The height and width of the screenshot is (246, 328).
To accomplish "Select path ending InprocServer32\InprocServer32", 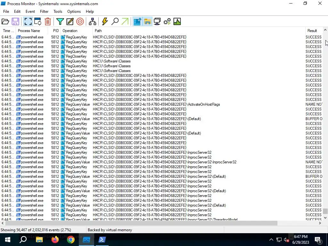I will [x=165, y=162].
